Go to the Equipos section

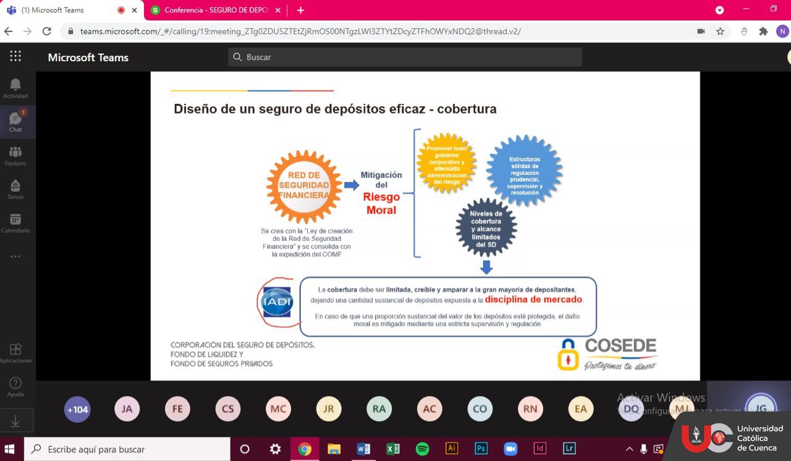point(15,156)
